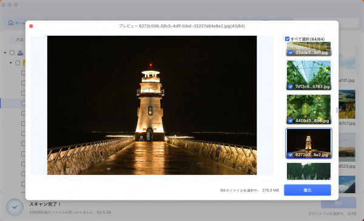
Task: Collapse the top-level drive tree arrow
Action: pyautogui.click(x=5, y=53)
